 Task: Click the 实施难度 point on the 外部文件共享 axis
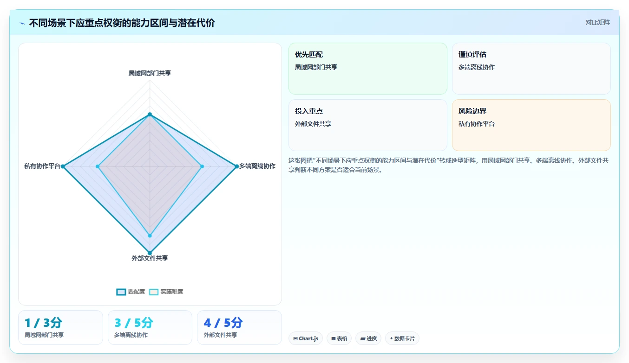click(150, 236)
